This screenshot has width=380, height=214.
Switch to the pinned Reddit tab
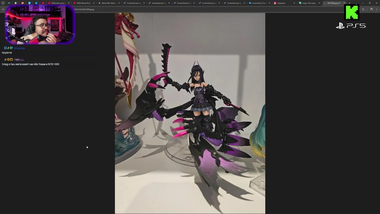pos(23,3)
